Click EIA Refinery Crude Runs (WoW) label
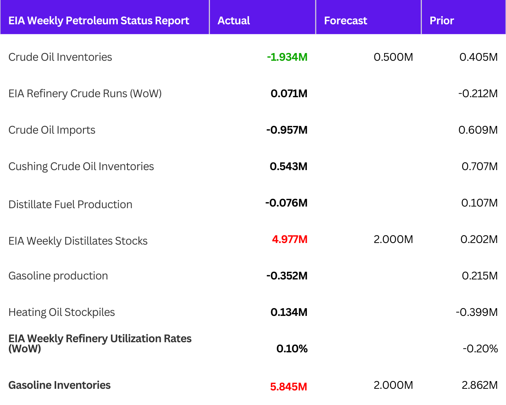This screenshot has height=405, width=506. tap(85, 94)
